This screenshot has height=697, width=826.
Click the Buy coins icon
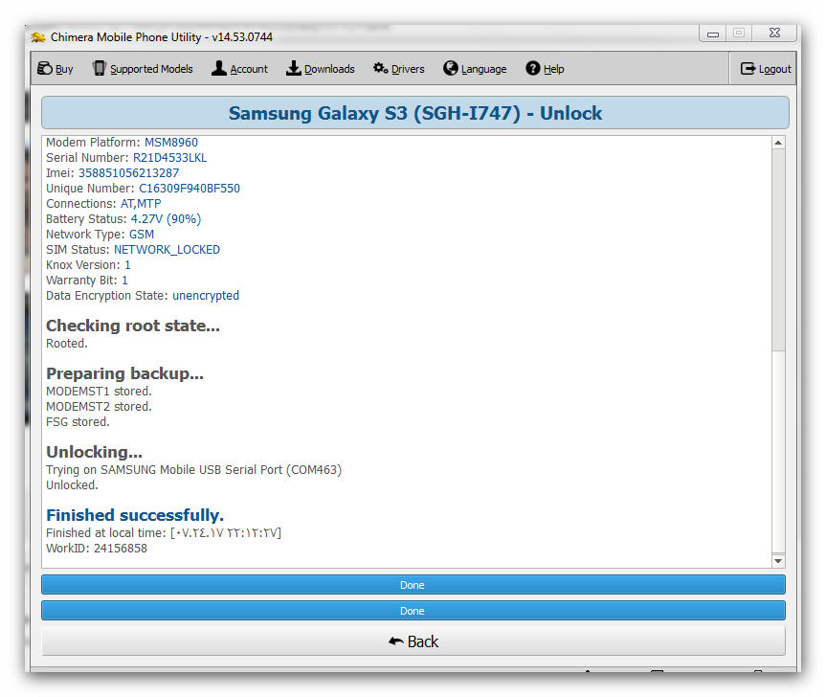point(45,69)
